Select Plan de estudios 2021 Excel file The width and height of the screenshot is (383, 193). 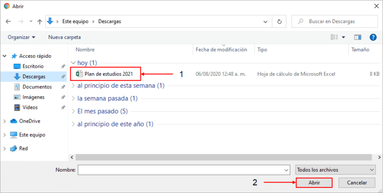pyautogui.click(x=106, y=74)
